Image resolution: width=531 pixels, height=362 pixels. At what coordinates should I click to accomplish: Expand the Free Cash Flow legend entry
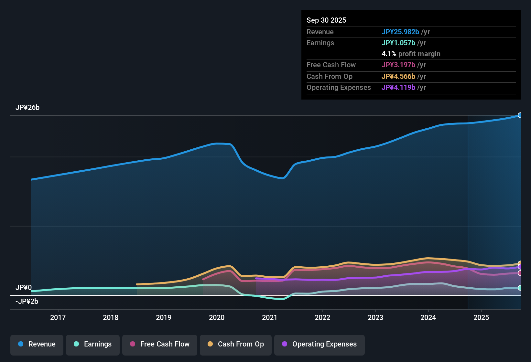pos(159,344)
